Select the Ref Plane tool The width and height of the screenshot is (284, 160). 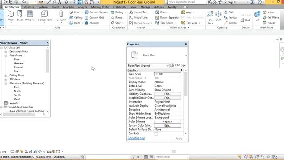271,18
